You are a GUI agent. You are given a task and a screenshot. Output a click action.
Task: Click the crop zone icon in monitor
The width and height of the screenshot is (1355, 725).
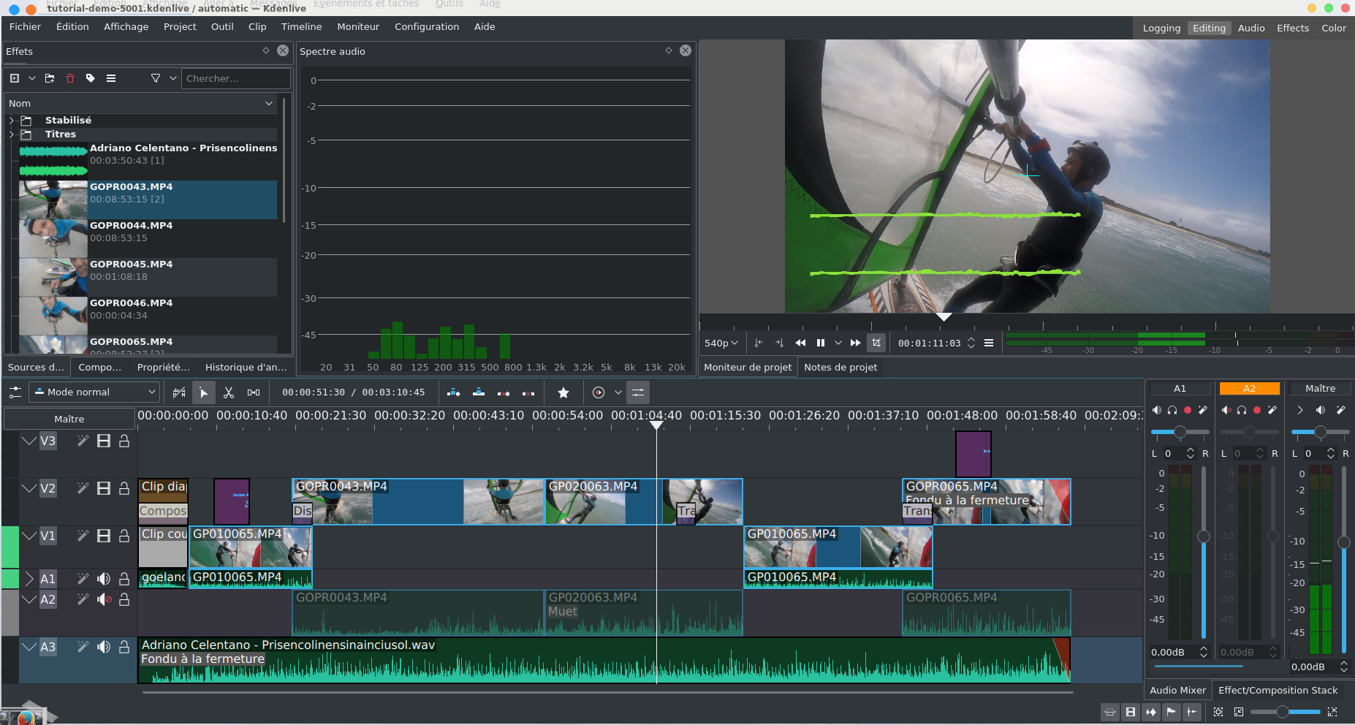tap(876, 343)
